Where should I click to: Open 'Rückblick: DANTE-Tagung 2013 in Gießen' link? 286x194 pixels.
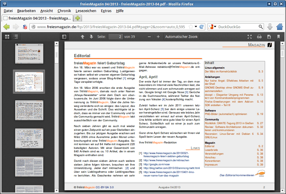(229, 123)
